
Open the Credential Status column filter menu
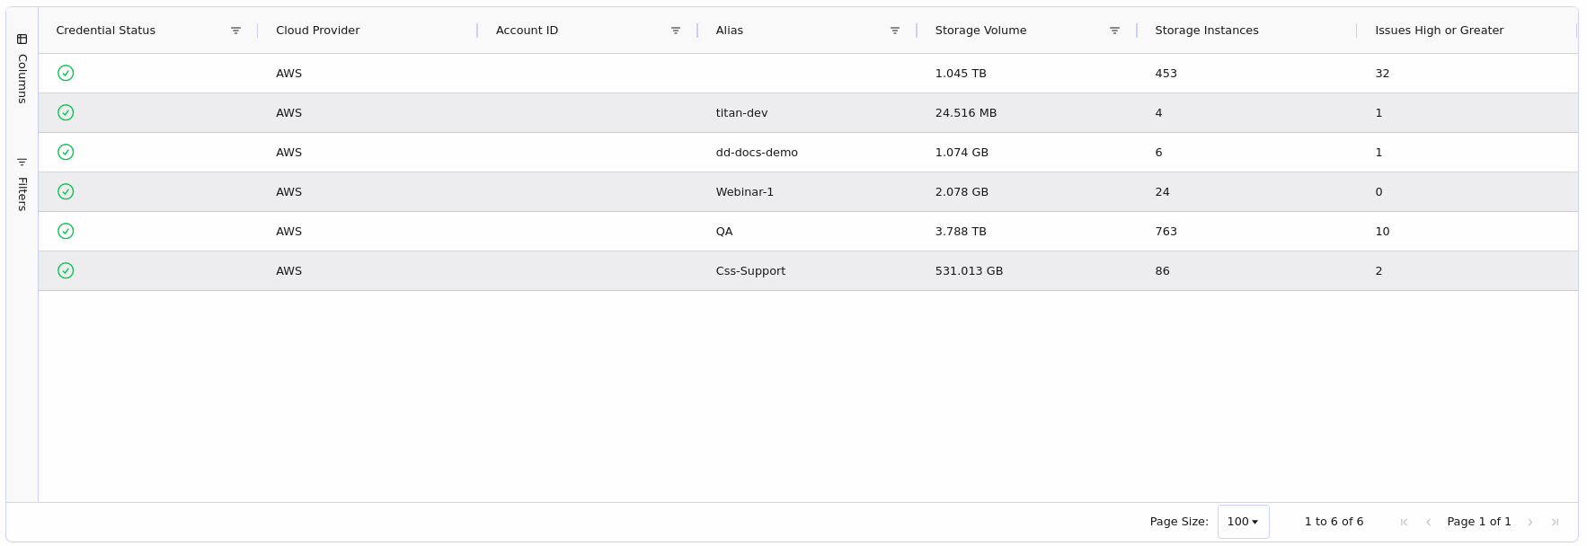[x=235, y=31]
